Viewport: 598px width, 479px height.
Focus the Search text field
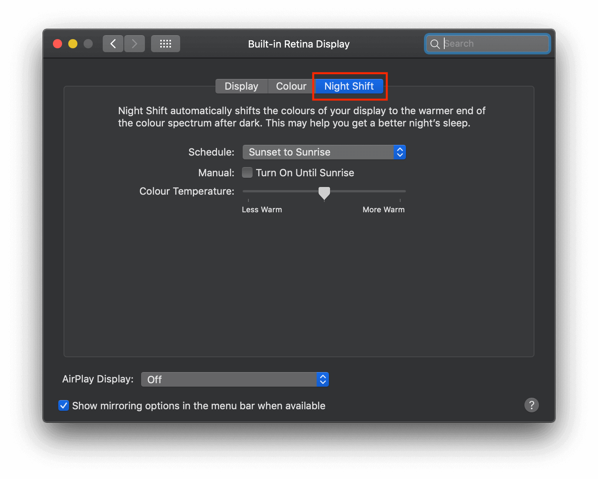495,44
